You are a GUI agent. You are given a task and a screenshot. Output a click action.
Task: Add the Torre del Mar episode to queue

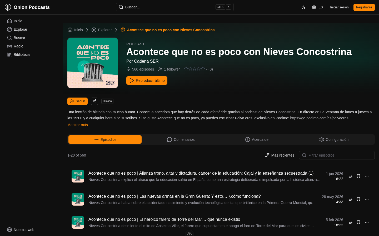click(351, 222)
